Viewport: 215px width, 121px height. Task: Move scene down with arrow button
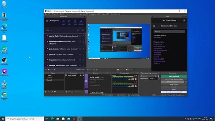pos(55,92)
